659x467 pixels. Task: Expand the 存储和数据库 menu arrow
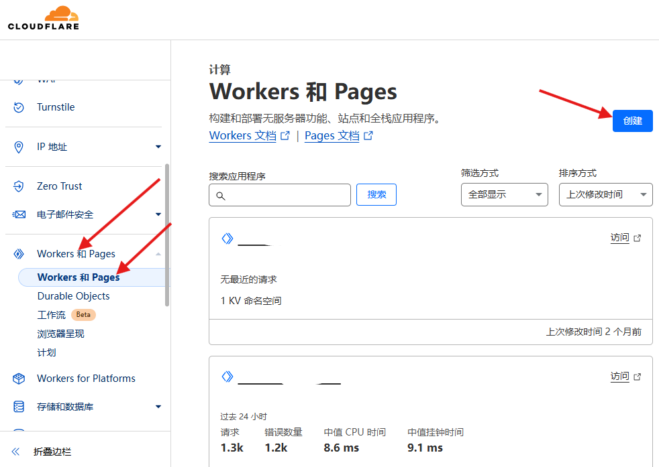pos(158,407)
